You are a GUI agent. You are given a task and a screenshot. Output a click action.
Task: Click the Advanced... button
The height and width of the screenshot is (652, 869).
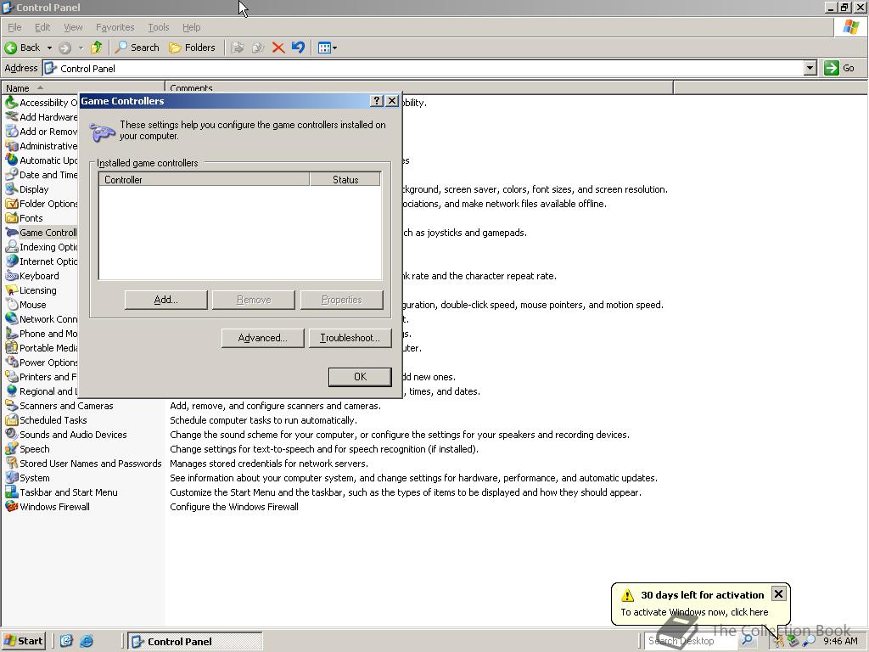(263, 338)
